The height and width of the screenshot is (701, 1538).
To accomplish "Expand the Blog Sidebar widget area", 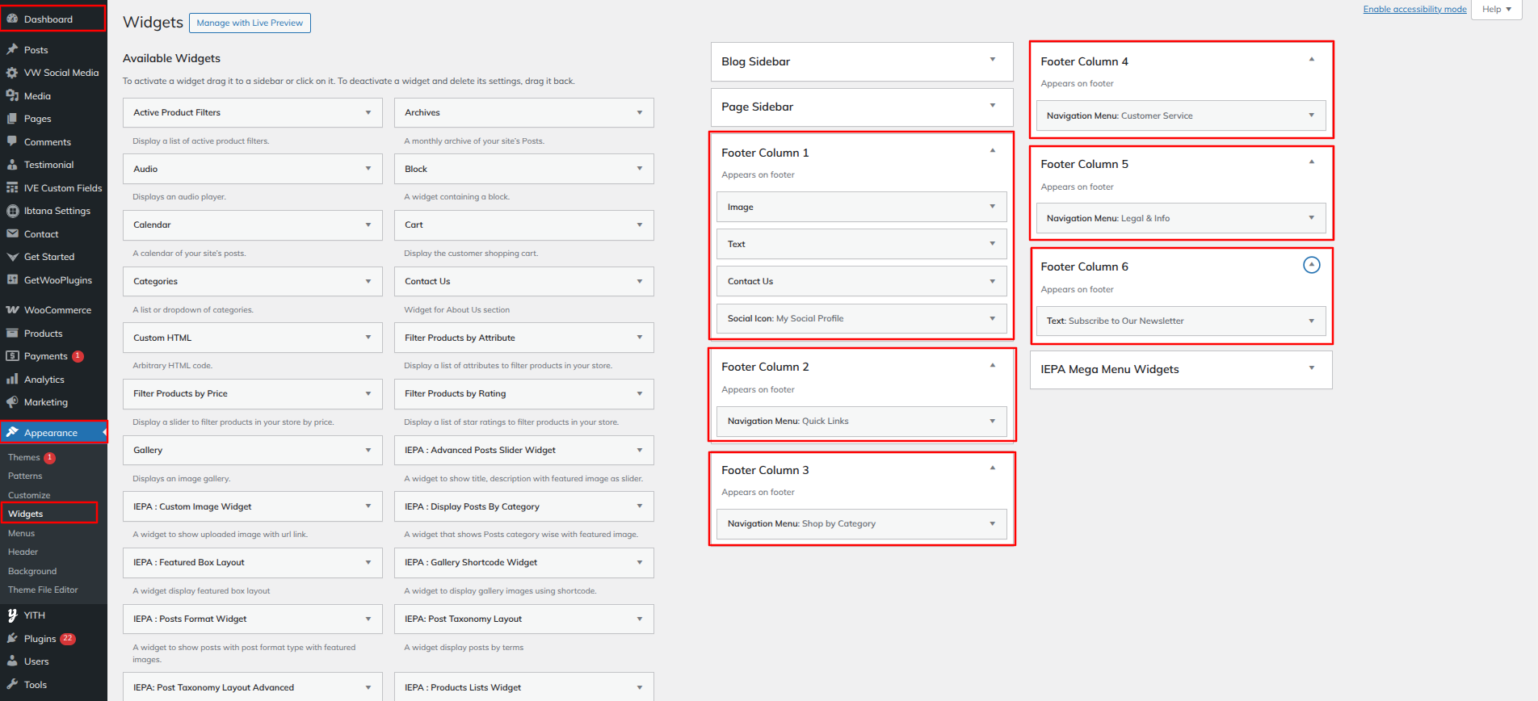I will click(x=992, y=60).
